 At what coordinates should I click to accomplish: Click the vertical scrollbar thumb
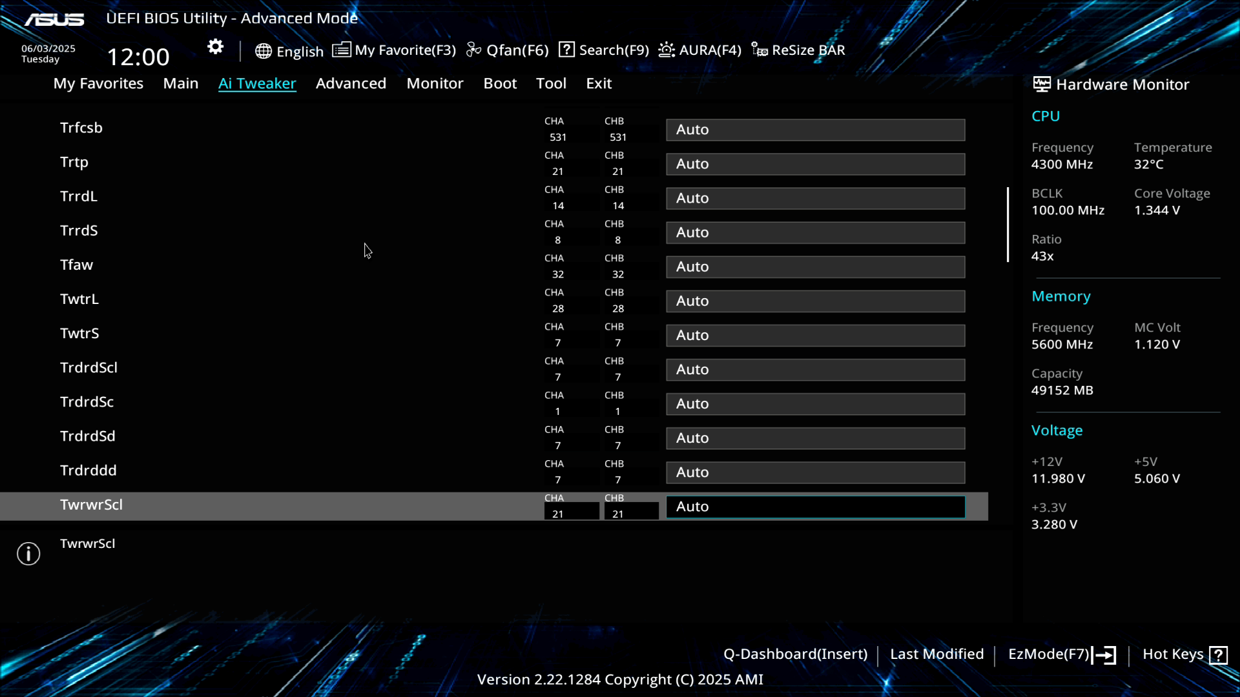coord(1008,225)
